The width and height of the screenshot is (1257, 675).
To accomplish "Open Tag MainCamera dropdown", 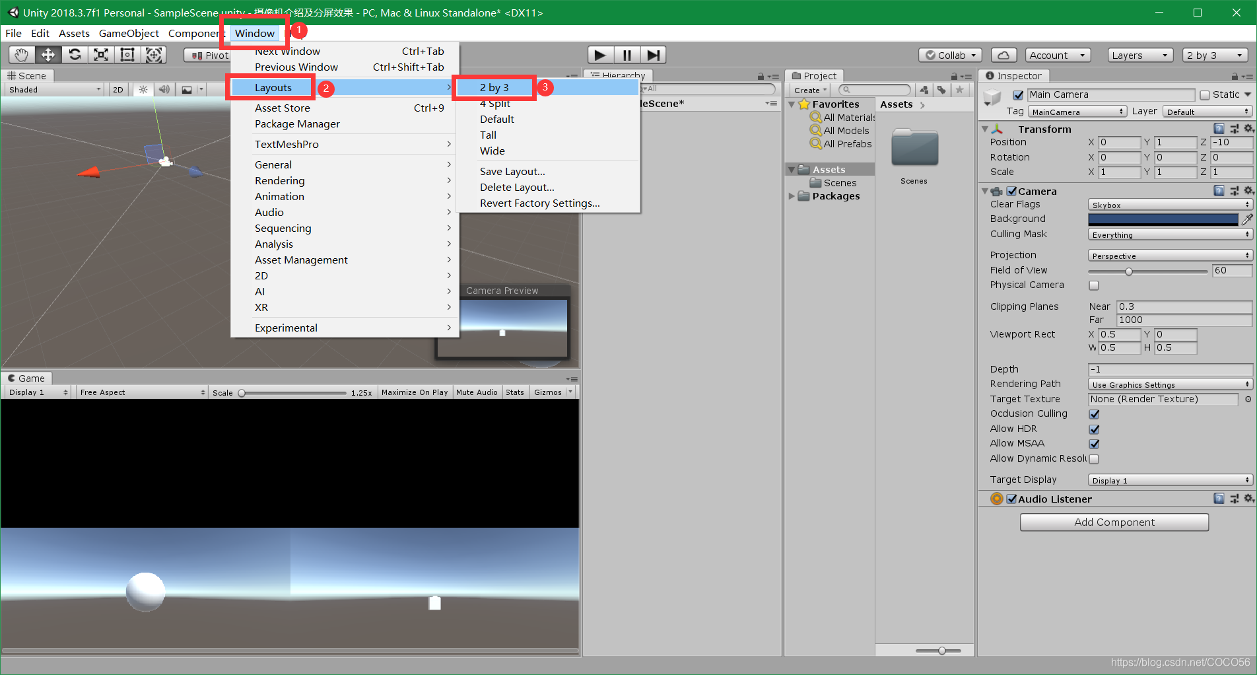I will click(x=1077, y=112).
